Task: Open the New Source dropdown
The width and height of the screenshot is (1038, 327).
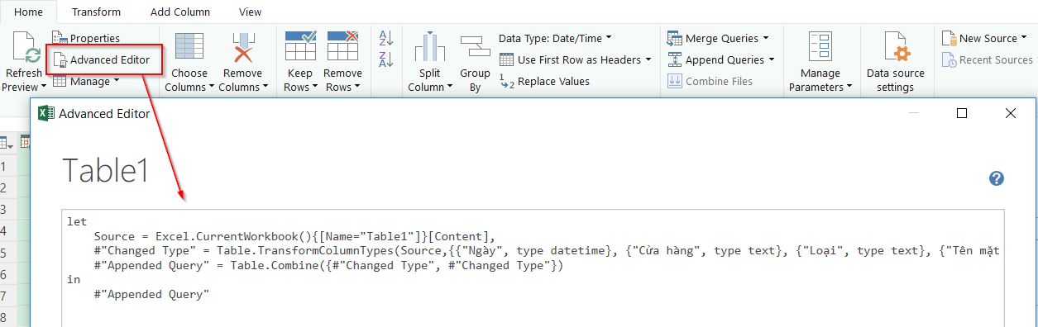Action: tap(983, 38)
